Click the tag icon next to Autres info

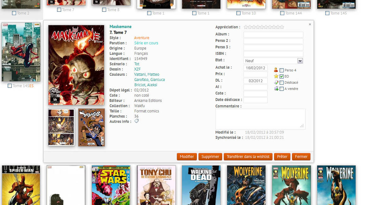[x=136, y=121]
